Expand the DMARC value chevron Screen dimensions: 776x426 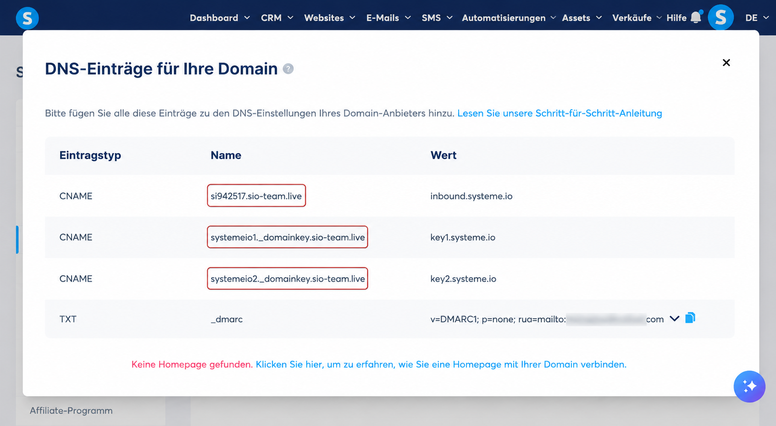674,318
